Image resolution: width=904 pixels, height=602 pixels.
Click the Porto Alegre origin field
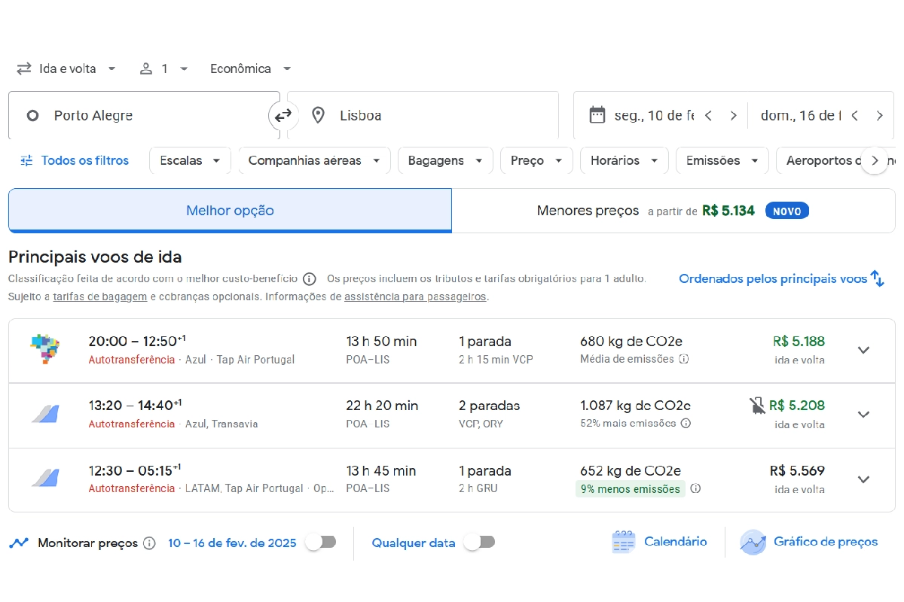point(143,116)
